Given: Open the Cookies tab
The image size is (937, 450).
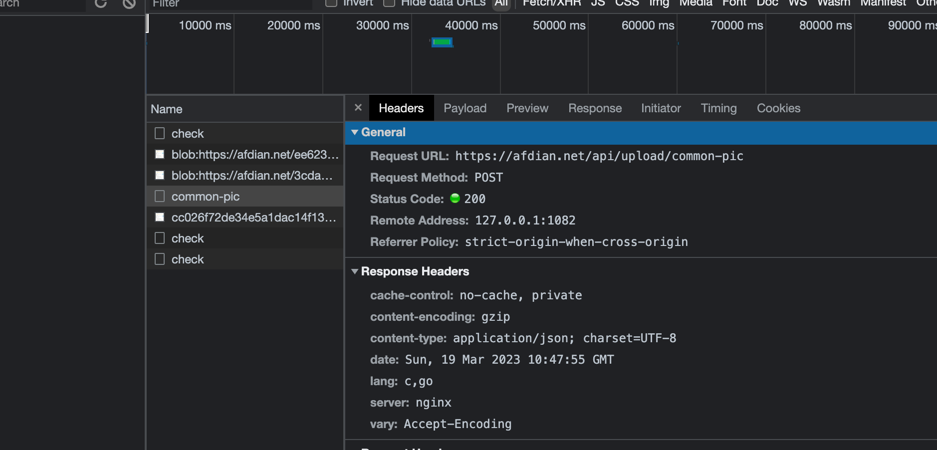Looking at the screenshot, I should pyautogui.click(x=778, y=108).
